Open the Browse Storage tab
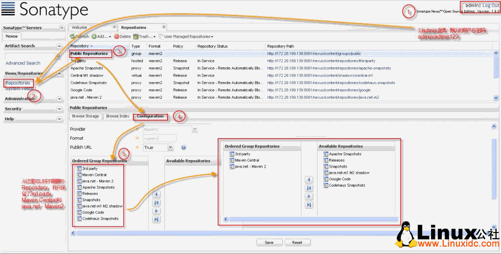 click(x=85, y=116)
